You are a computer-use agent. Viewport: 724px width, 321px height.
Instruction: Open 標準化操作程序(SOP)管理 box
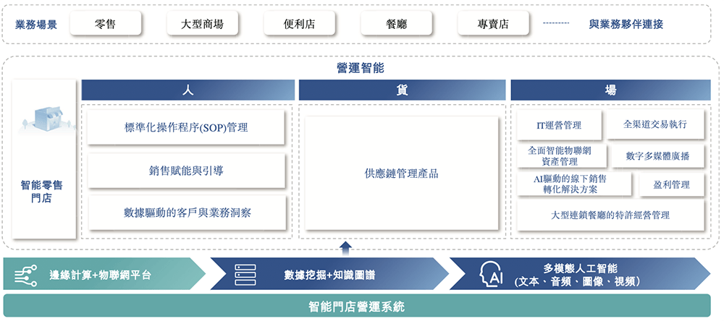(x=187, y=128)
